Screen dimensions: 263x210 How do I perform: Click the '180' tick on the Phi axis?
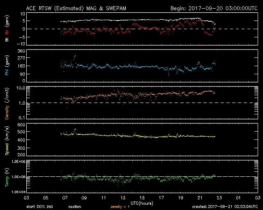coord(21,66)
